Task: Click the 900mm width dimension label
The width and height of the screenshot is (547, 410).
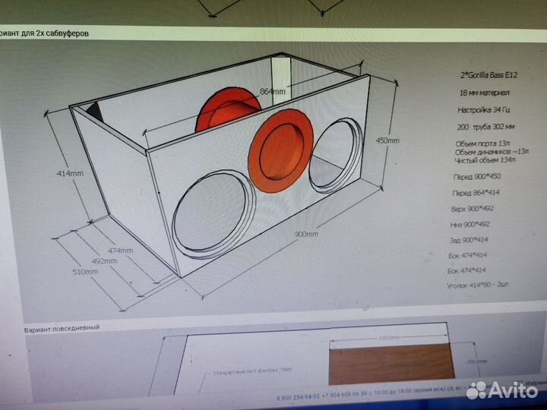Action: [x=308, y=234]
